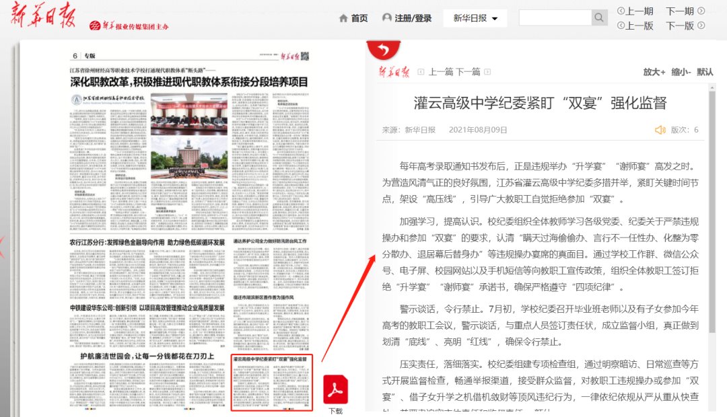Click the 版次: 6 label

pos(685,130)
